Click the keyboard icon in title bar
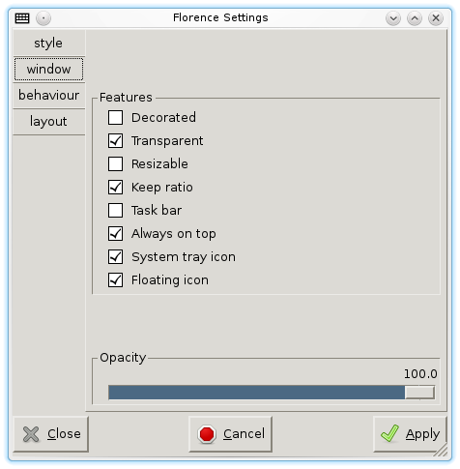Image resolution: width=460 pixels, height=469 pixels. [x=22, y=18]
